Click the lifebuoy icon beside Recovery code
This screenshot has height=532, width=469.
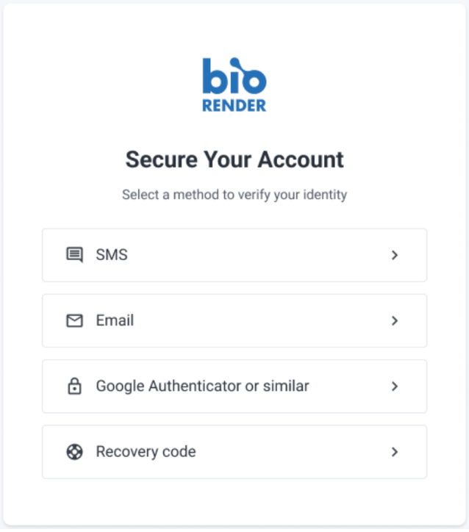(x=74, y=451)
